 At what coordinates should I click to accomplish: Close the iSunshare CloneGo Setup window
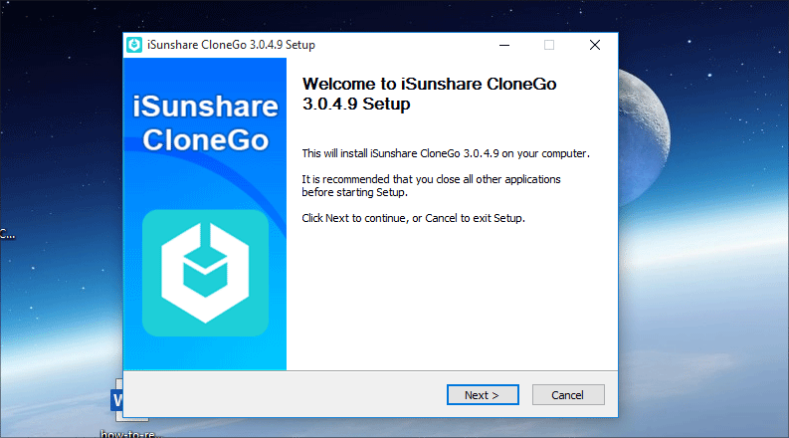pos(595,45)
